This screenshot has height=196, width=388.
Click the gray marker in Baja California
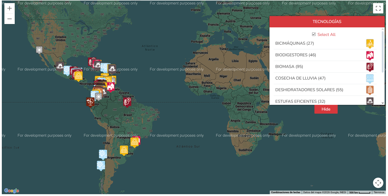(x=39, y=50)
